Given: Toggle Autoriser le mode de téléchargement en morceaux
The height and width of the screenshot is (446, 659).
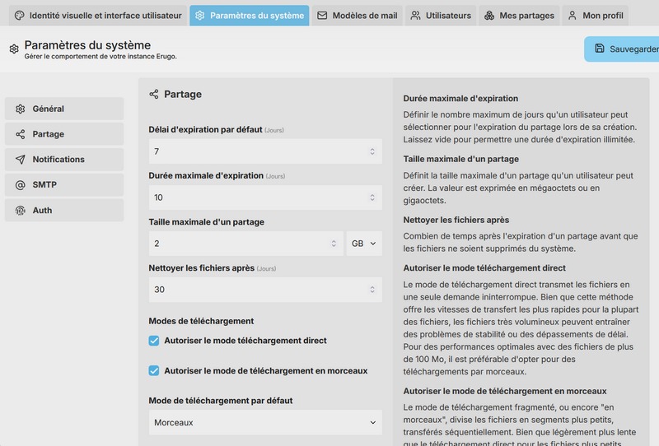Looking at the screenshot, I should pyautogui.click(x=154, y=371).
